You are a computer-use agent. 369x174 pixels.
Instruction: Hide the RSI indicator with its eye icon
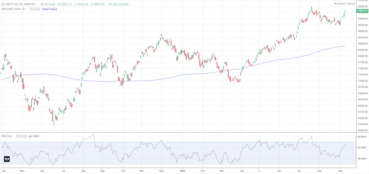18,136
